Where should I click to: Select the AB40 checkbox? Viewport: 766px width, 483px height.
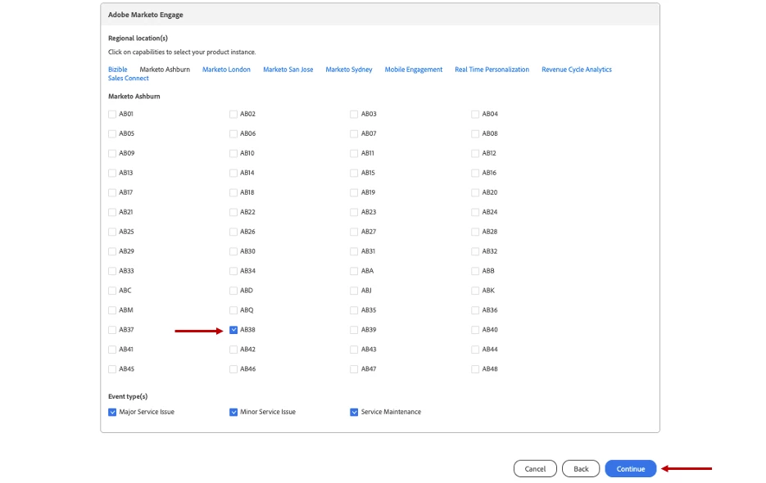(475, 330)
